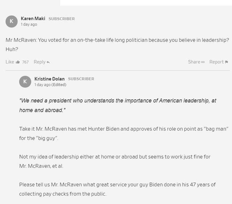Viewport: 232px width, 204px height.
Task: Click the share link icon
Action: coord(203,62)
